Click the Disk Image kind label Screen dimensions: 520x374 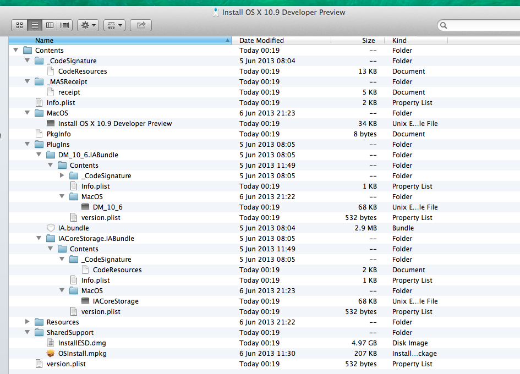coord(410,343)
